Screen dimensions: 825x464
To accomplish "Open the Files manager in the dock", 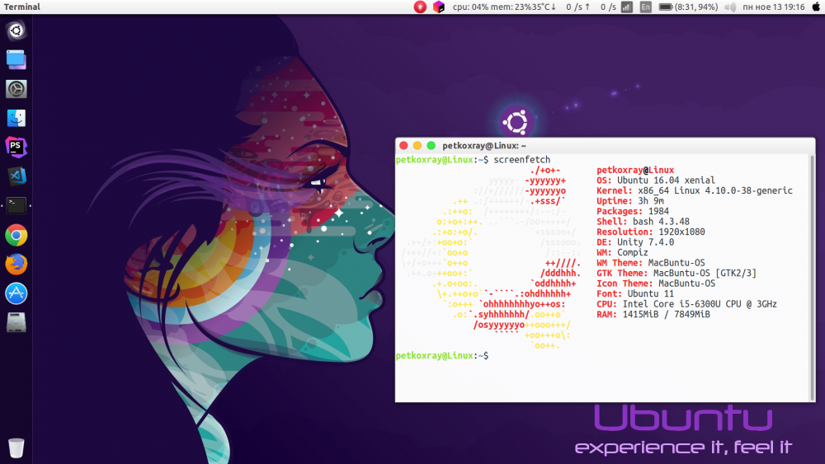I will pyautogui.click(x=16, y=60).
